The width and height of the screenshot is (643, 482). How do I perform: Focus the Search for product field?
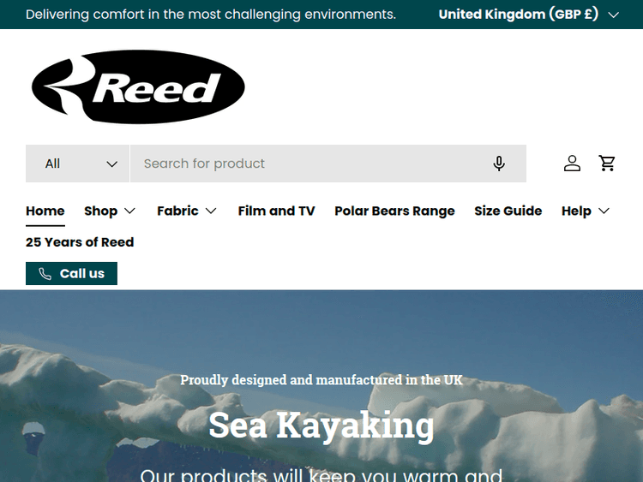(312, 164)
